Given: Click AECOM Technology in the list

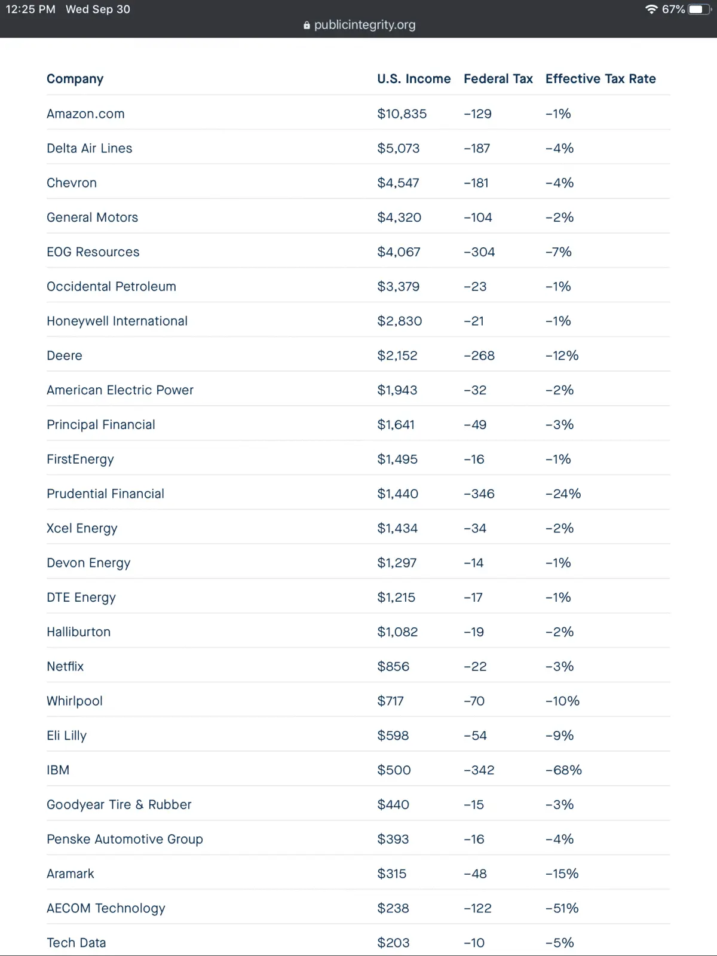Looking at the screenshot, I should (x=106, y=908).
